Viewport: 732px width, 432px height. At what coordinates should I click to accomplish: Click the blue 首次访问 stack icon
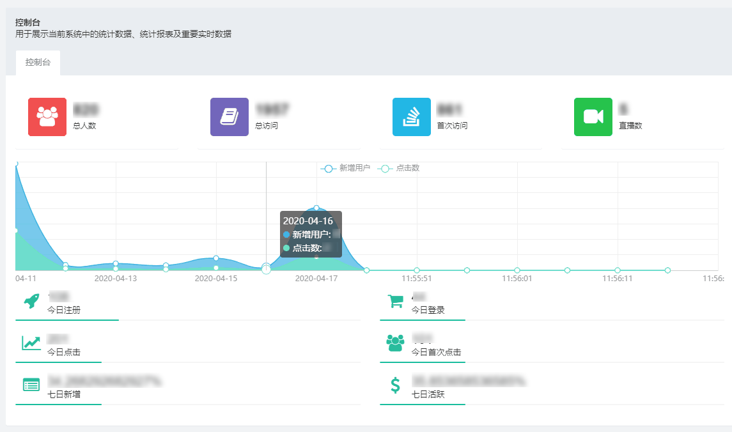(411, 117)
